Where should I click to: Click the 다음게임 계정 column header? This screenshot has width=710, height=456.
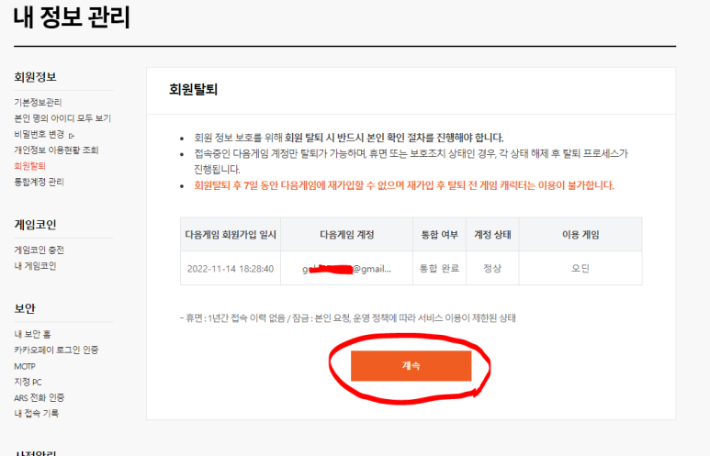(x=347, y=234)
